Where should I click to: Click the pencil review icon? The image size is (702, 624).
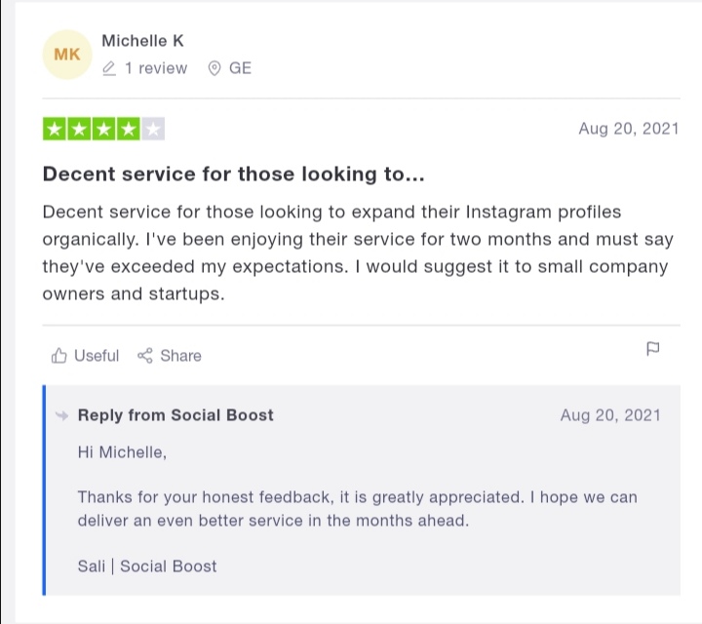[x=109, y=68]
